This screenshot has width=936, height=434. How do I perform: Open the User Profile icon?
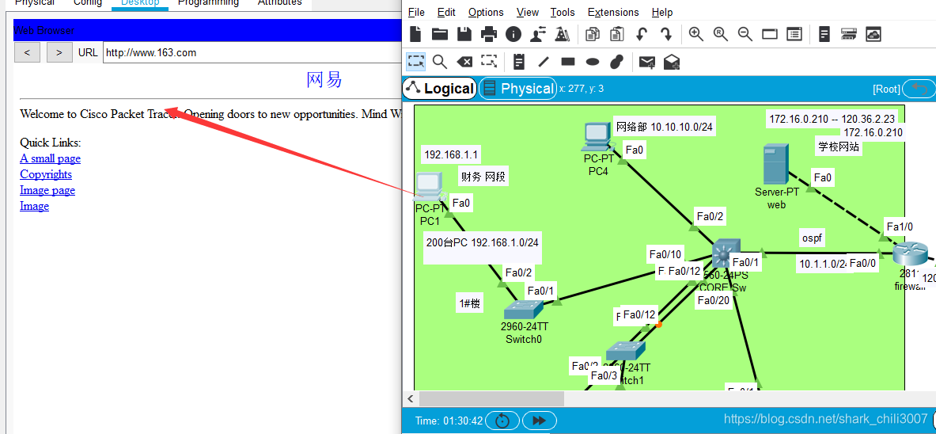(x=537, y=34)
